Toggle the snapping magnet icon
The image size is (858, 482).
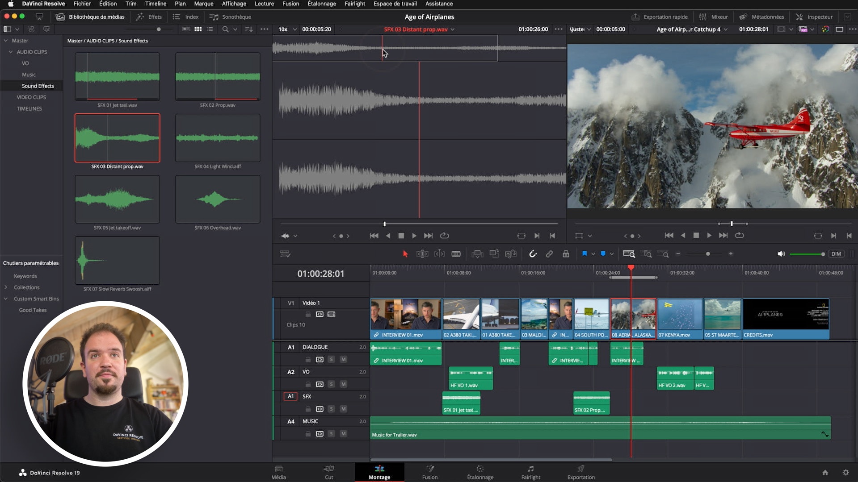point(533,254)
